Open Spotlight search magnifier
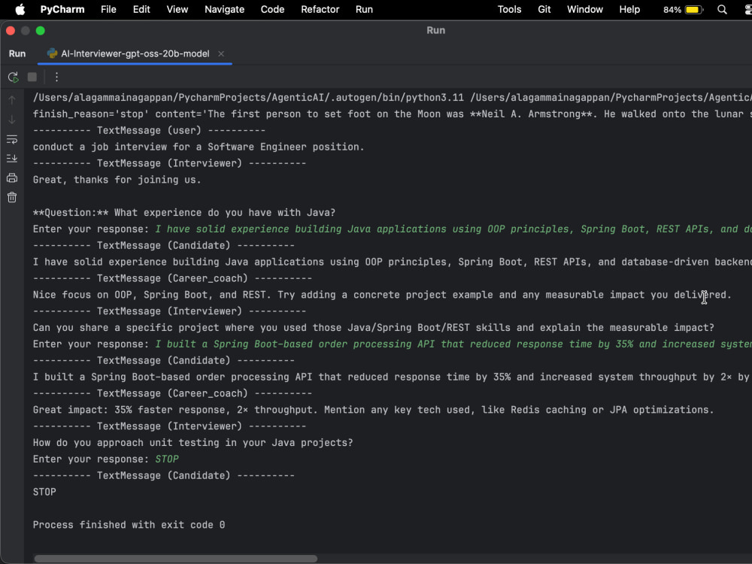 pos(722,10)
